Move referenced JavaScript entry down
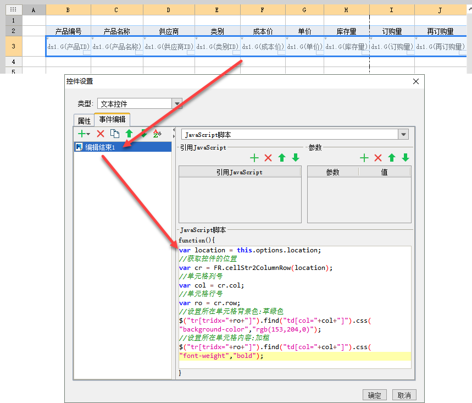 click(296, 158)
